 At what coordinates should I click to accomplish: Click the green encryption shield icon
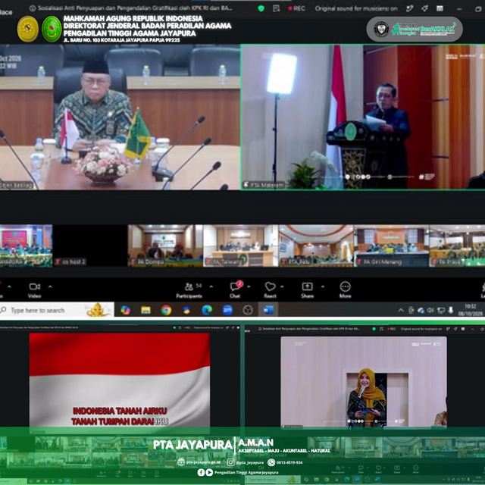(x=261, y=8)
